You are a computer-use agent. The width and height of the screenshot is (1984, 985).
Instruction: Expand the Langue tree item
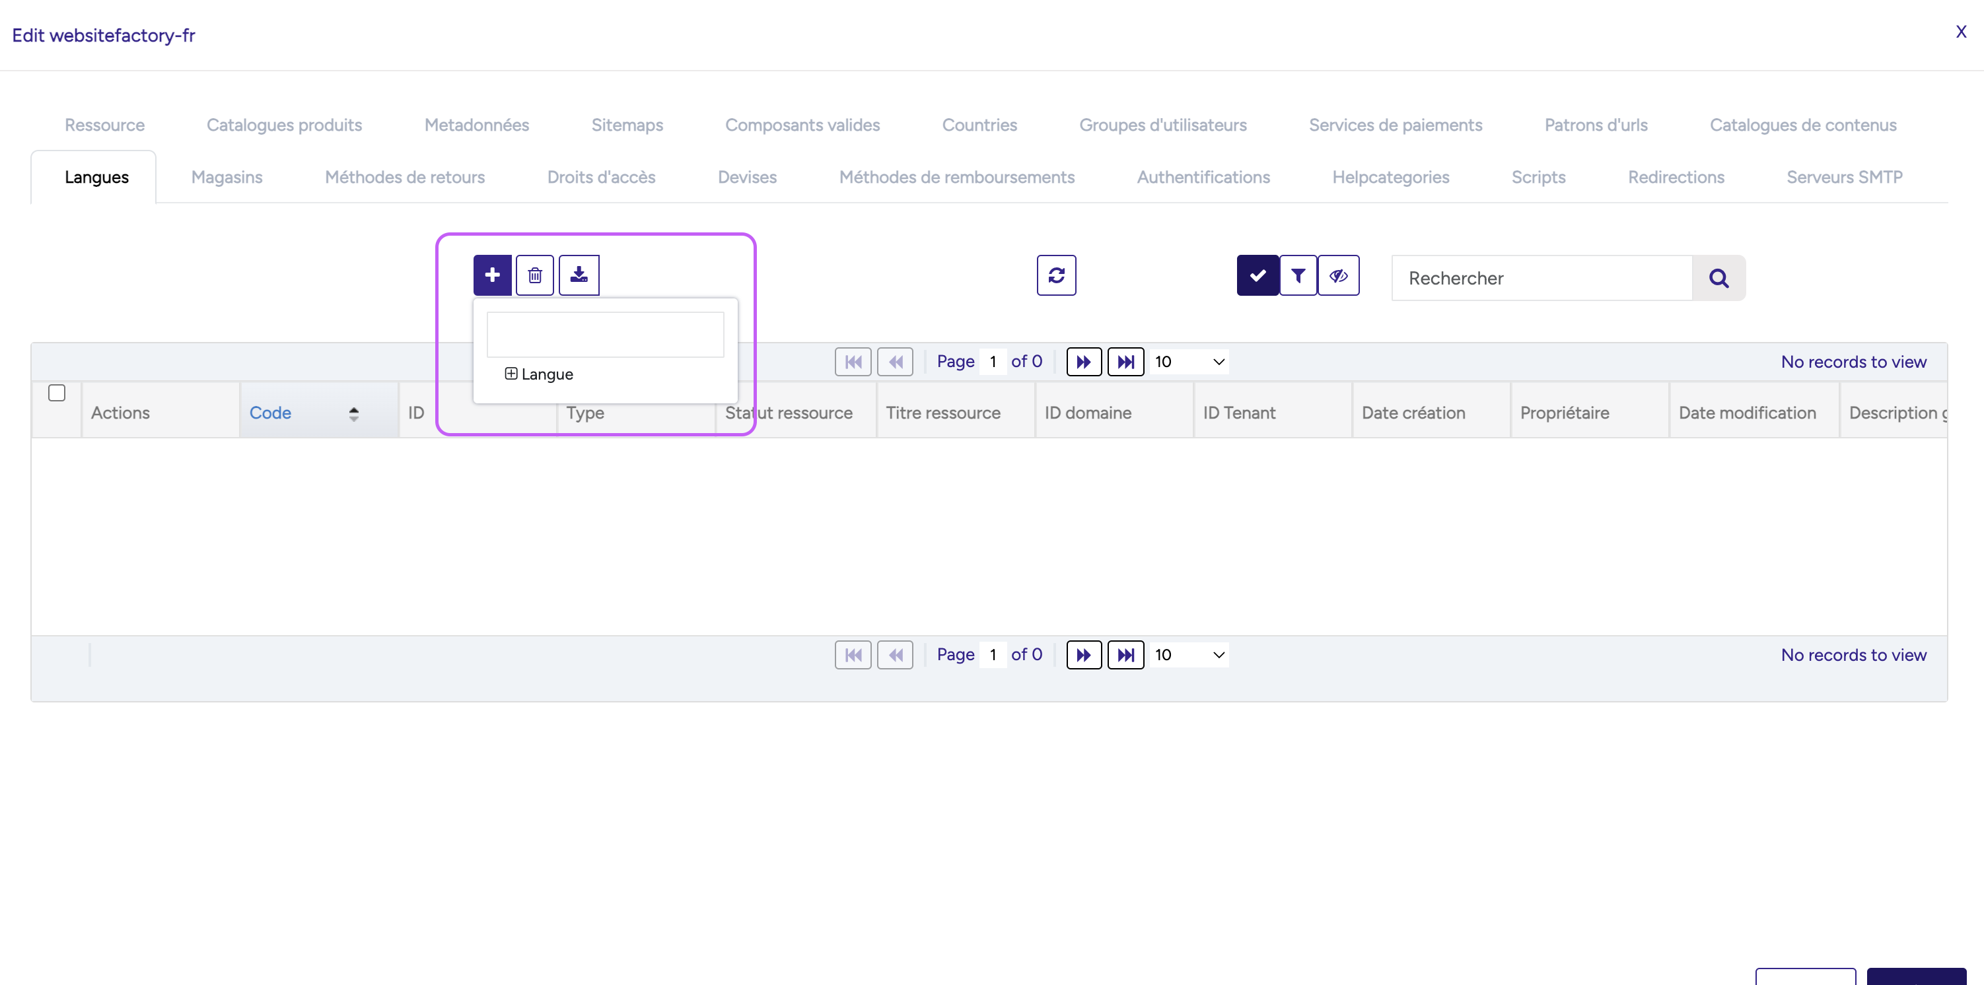pyautogui.click(x=511, y=374)
